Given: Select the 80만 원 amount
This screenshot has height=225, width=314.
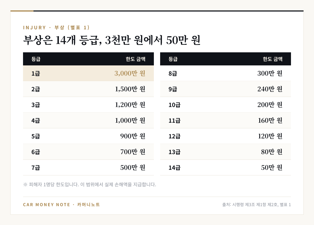Looking at the screenshot, I should pos(272,152).
